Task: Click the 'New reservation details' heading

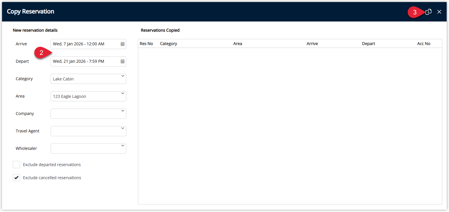Action: pyautogui.click(x=35, y=30)
